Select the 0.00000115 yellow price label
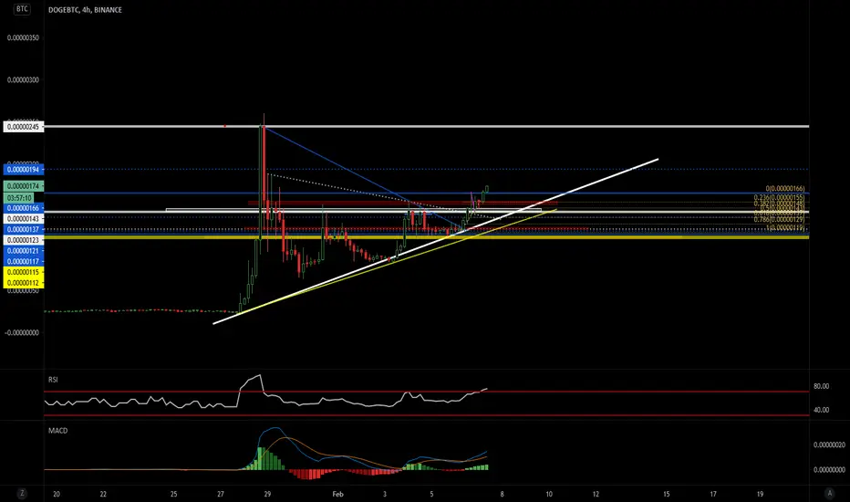 (x=24, y=272)
